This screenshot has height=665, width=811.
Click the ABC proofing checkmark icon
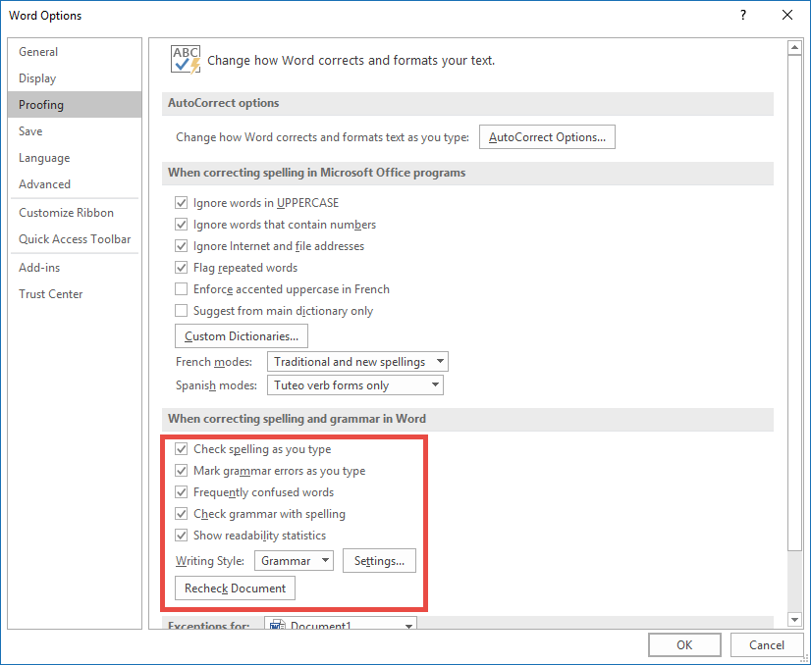click(186, 60)
